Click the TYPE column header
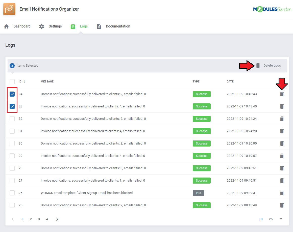Screen dimensions: 293x232 click(196, 81)
